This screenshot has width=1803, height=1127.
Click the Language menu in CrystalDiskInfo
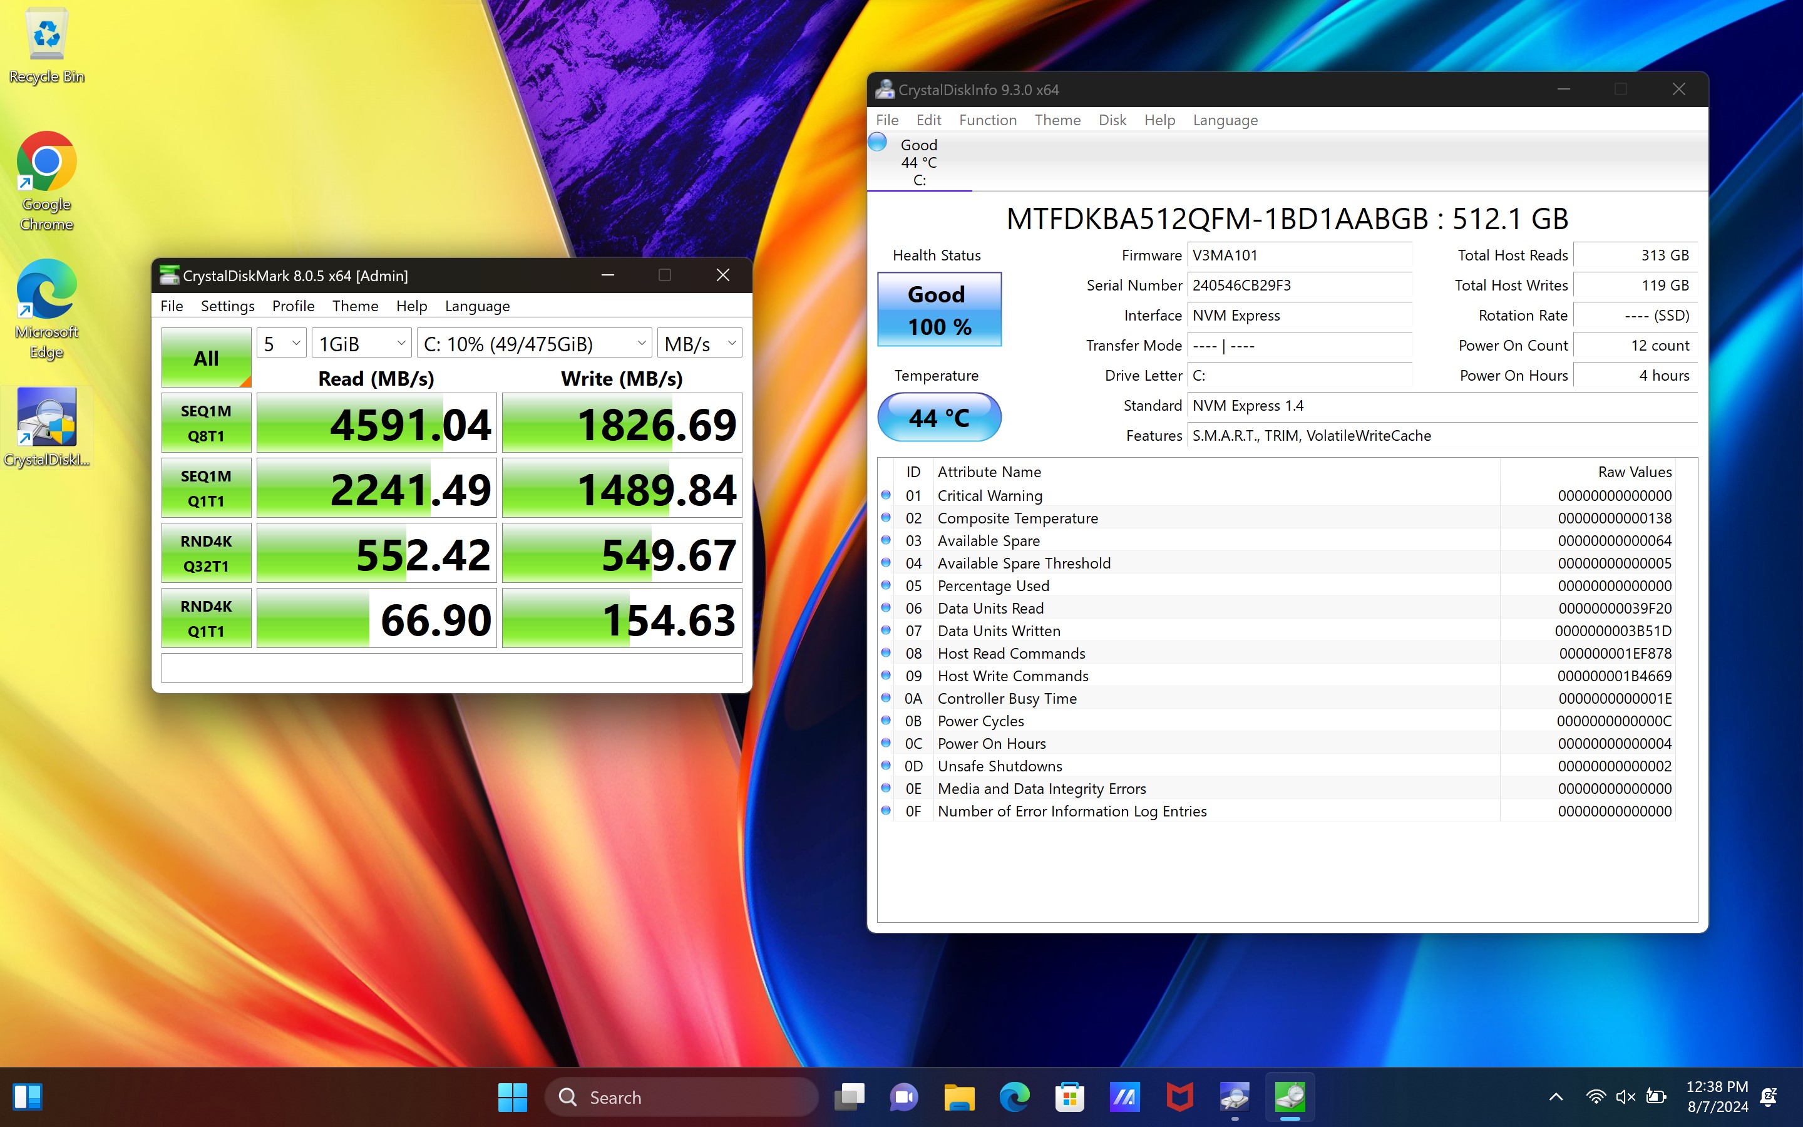click(1223, 120)
